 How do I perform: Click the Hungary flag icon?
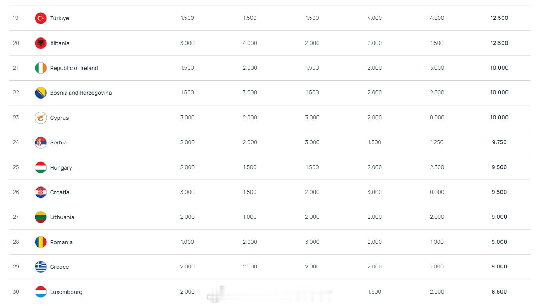[41, 167]
